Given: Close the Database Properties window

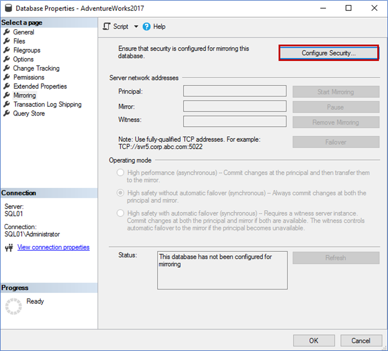Looking at the screenshot, I should [374, 8].
